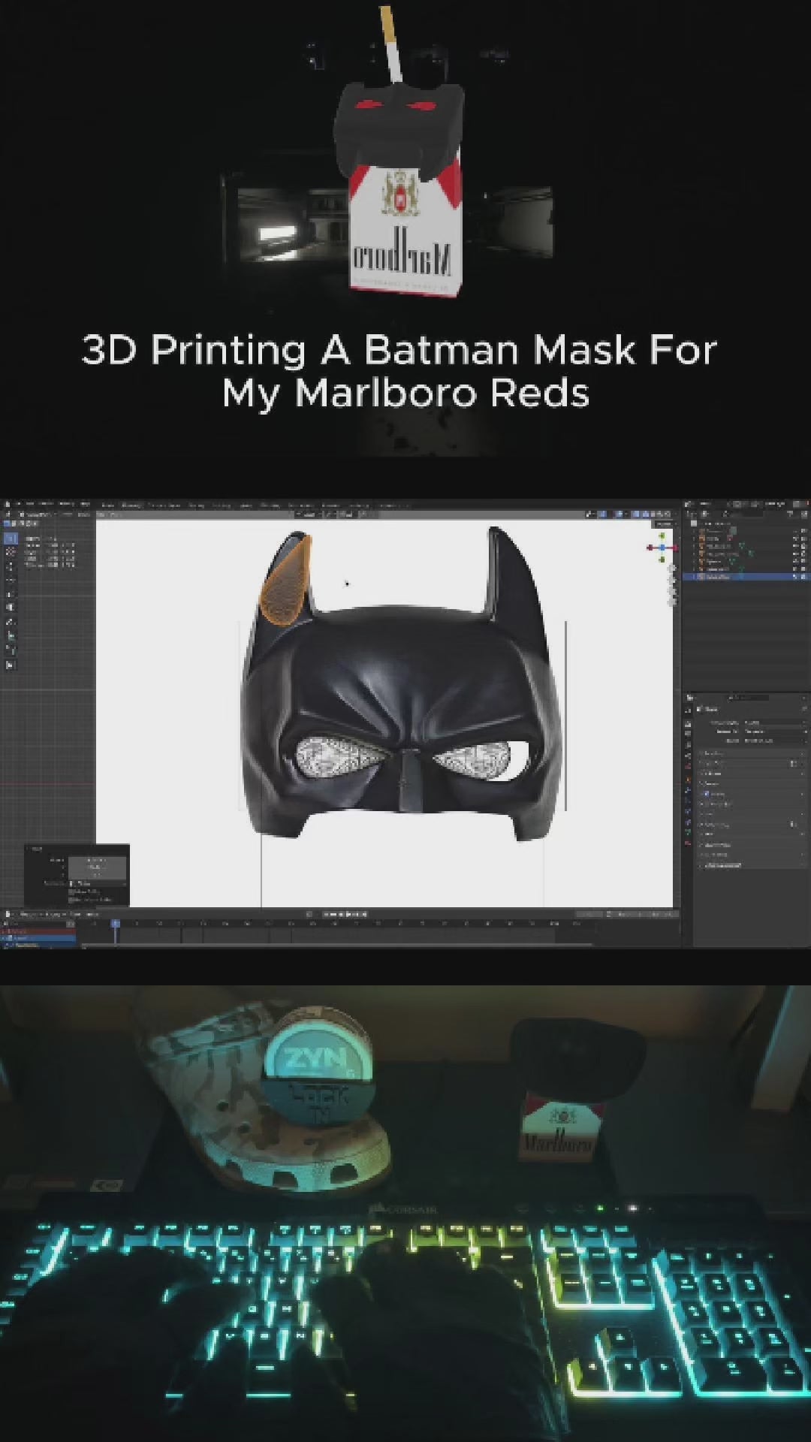
Task: Toggle first checkbox in the operator panel
Action: [71, 891]
